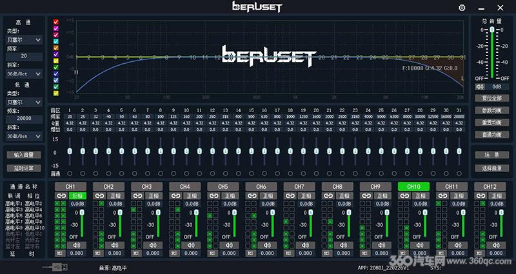Click band 28 frequency cell 10000
Screen dimensions: 516x274
pos(420,117)
